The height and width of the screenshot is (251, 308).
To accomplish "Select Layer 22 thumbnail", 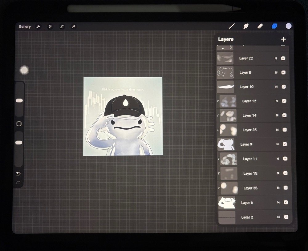I will tap(225, 58).
